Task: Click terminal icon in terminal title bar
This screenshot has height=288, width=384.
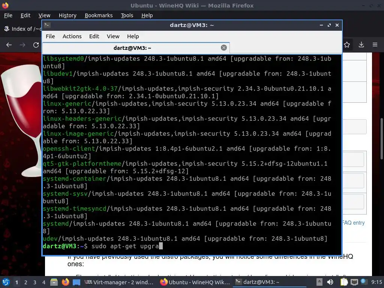Action: [47, 25]
